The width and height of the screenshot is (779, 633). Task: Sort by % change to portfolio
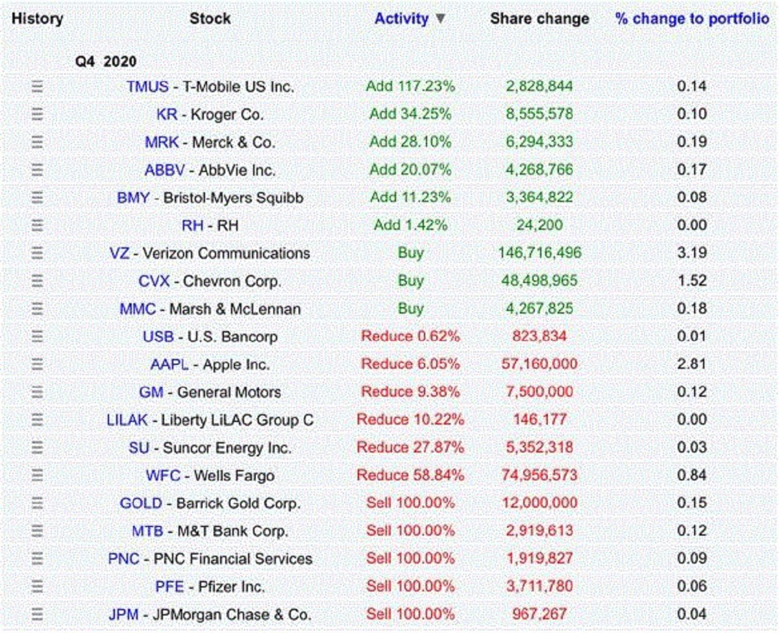(x=692, y=19)
